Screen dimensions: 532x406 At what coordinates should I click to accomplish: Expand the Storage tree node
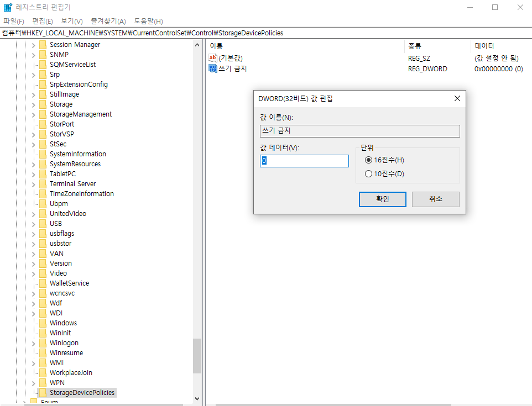click(33, 105)
